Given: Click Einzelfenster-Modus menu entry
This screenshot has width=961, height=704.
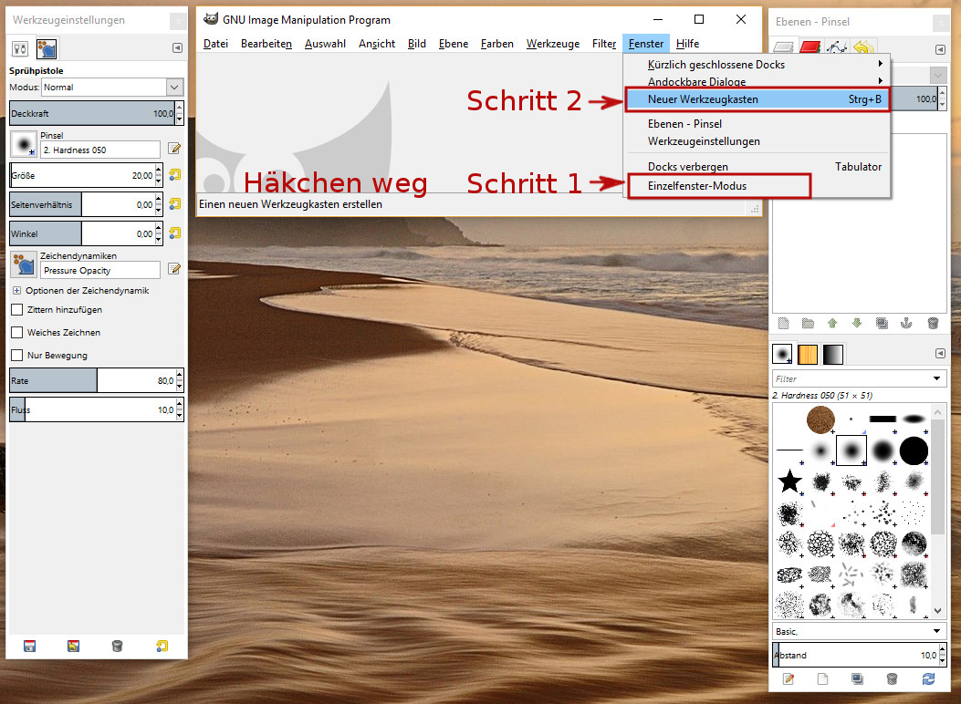Looking at the screenshot, I should pos(697,186).
